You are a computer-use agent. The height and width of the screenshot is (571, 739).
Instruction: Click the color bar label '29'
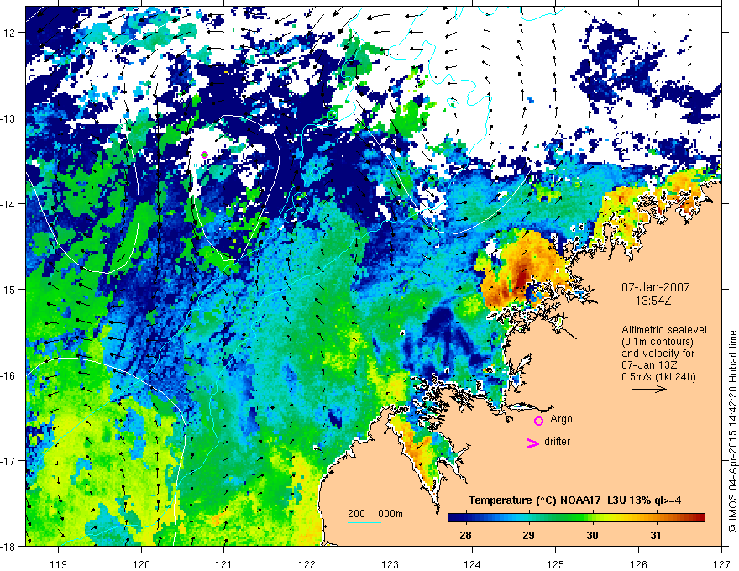529,535
